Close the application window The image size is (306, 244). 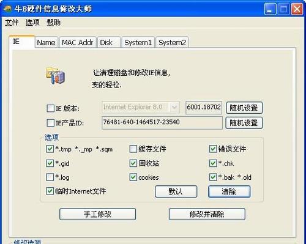click(x=297, y=9)
